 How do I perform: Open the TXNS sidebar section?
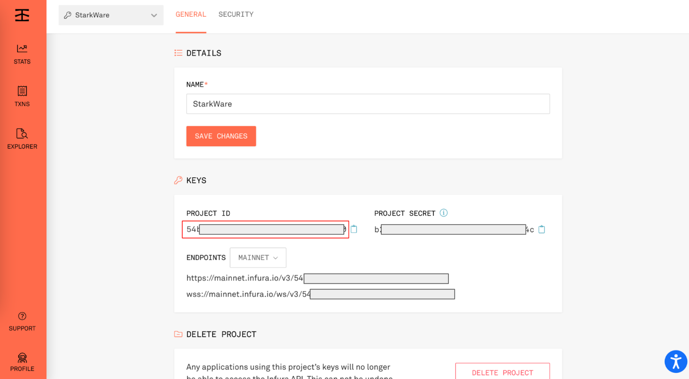22,96
